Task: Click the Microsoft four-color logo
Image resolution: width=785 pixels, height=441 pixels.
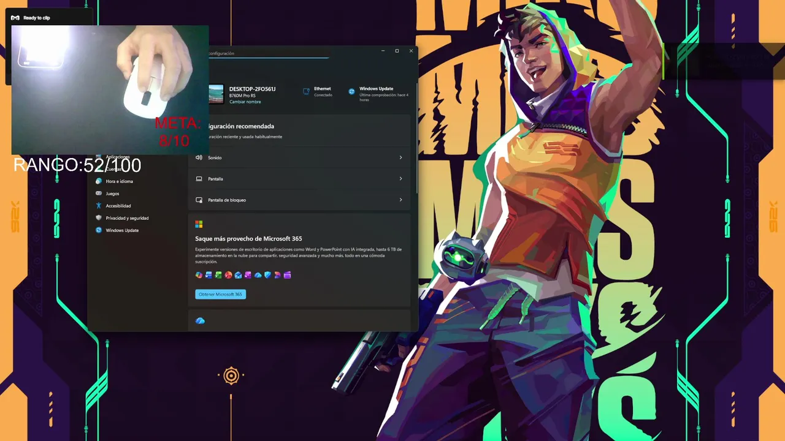Action: pos(199,224)
